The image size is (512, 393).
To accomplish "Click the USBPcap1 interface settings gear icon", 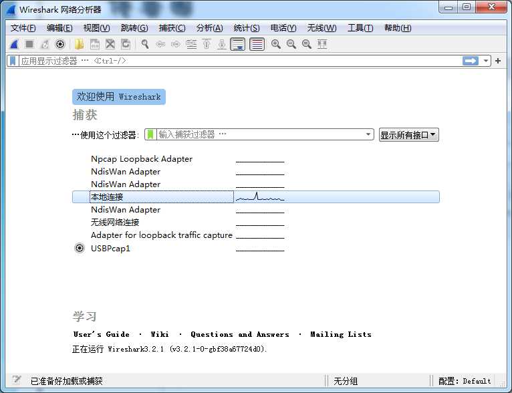I will 80,248.
